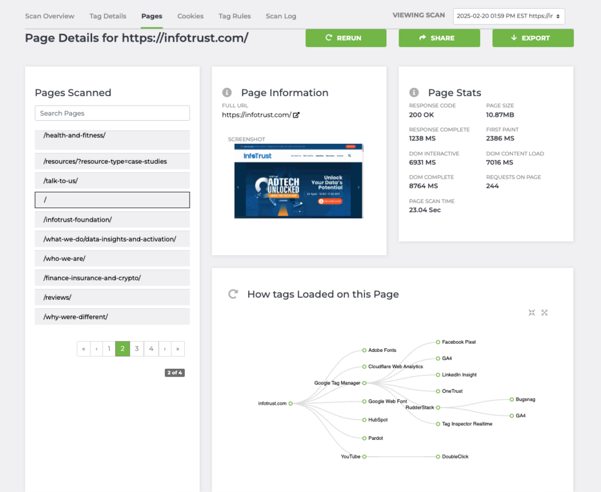Click the Share button

pyautogui.click(x=439, y=38)
